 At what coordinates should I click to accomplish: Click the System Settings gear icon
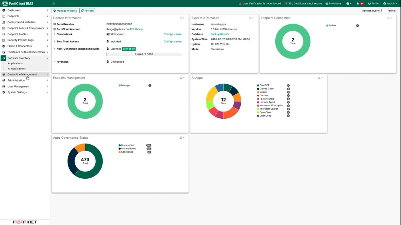click(x=4, y=92)
